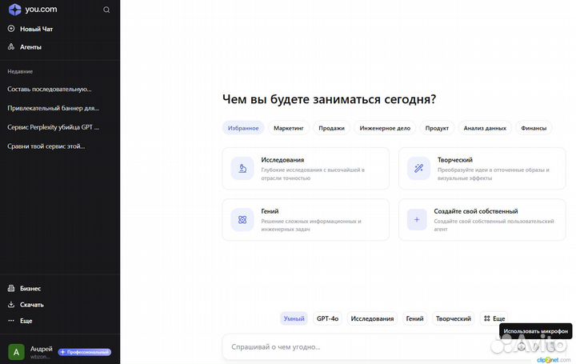The image size is (576, 364).
Task: Switch to GPT-4o mode chip
Action: [x=327, y=318]
